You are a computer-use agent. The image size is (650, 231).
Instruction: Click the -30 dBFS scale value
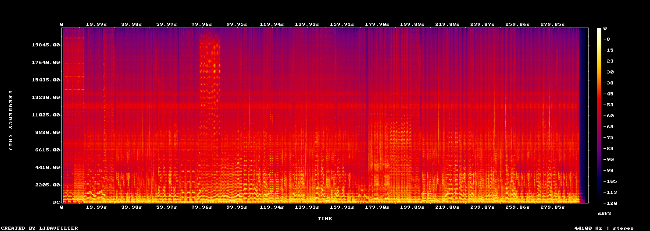pyautogui.click(x=608, y=72)
